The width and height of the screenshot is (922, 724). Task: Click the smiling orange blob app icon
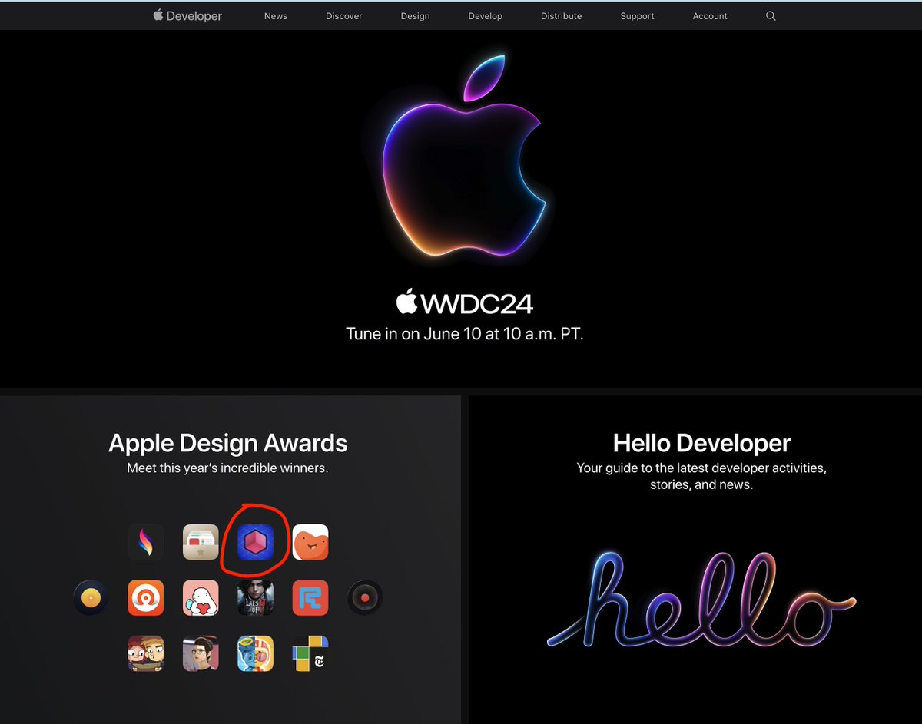click(310, 542)
